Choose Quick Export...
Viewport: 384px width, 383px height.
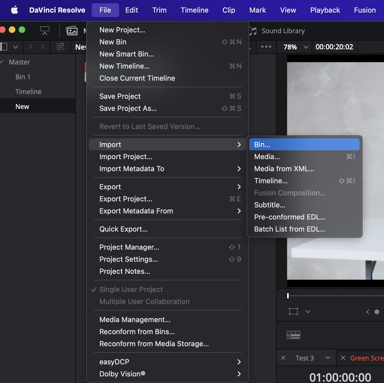[168, 229]
